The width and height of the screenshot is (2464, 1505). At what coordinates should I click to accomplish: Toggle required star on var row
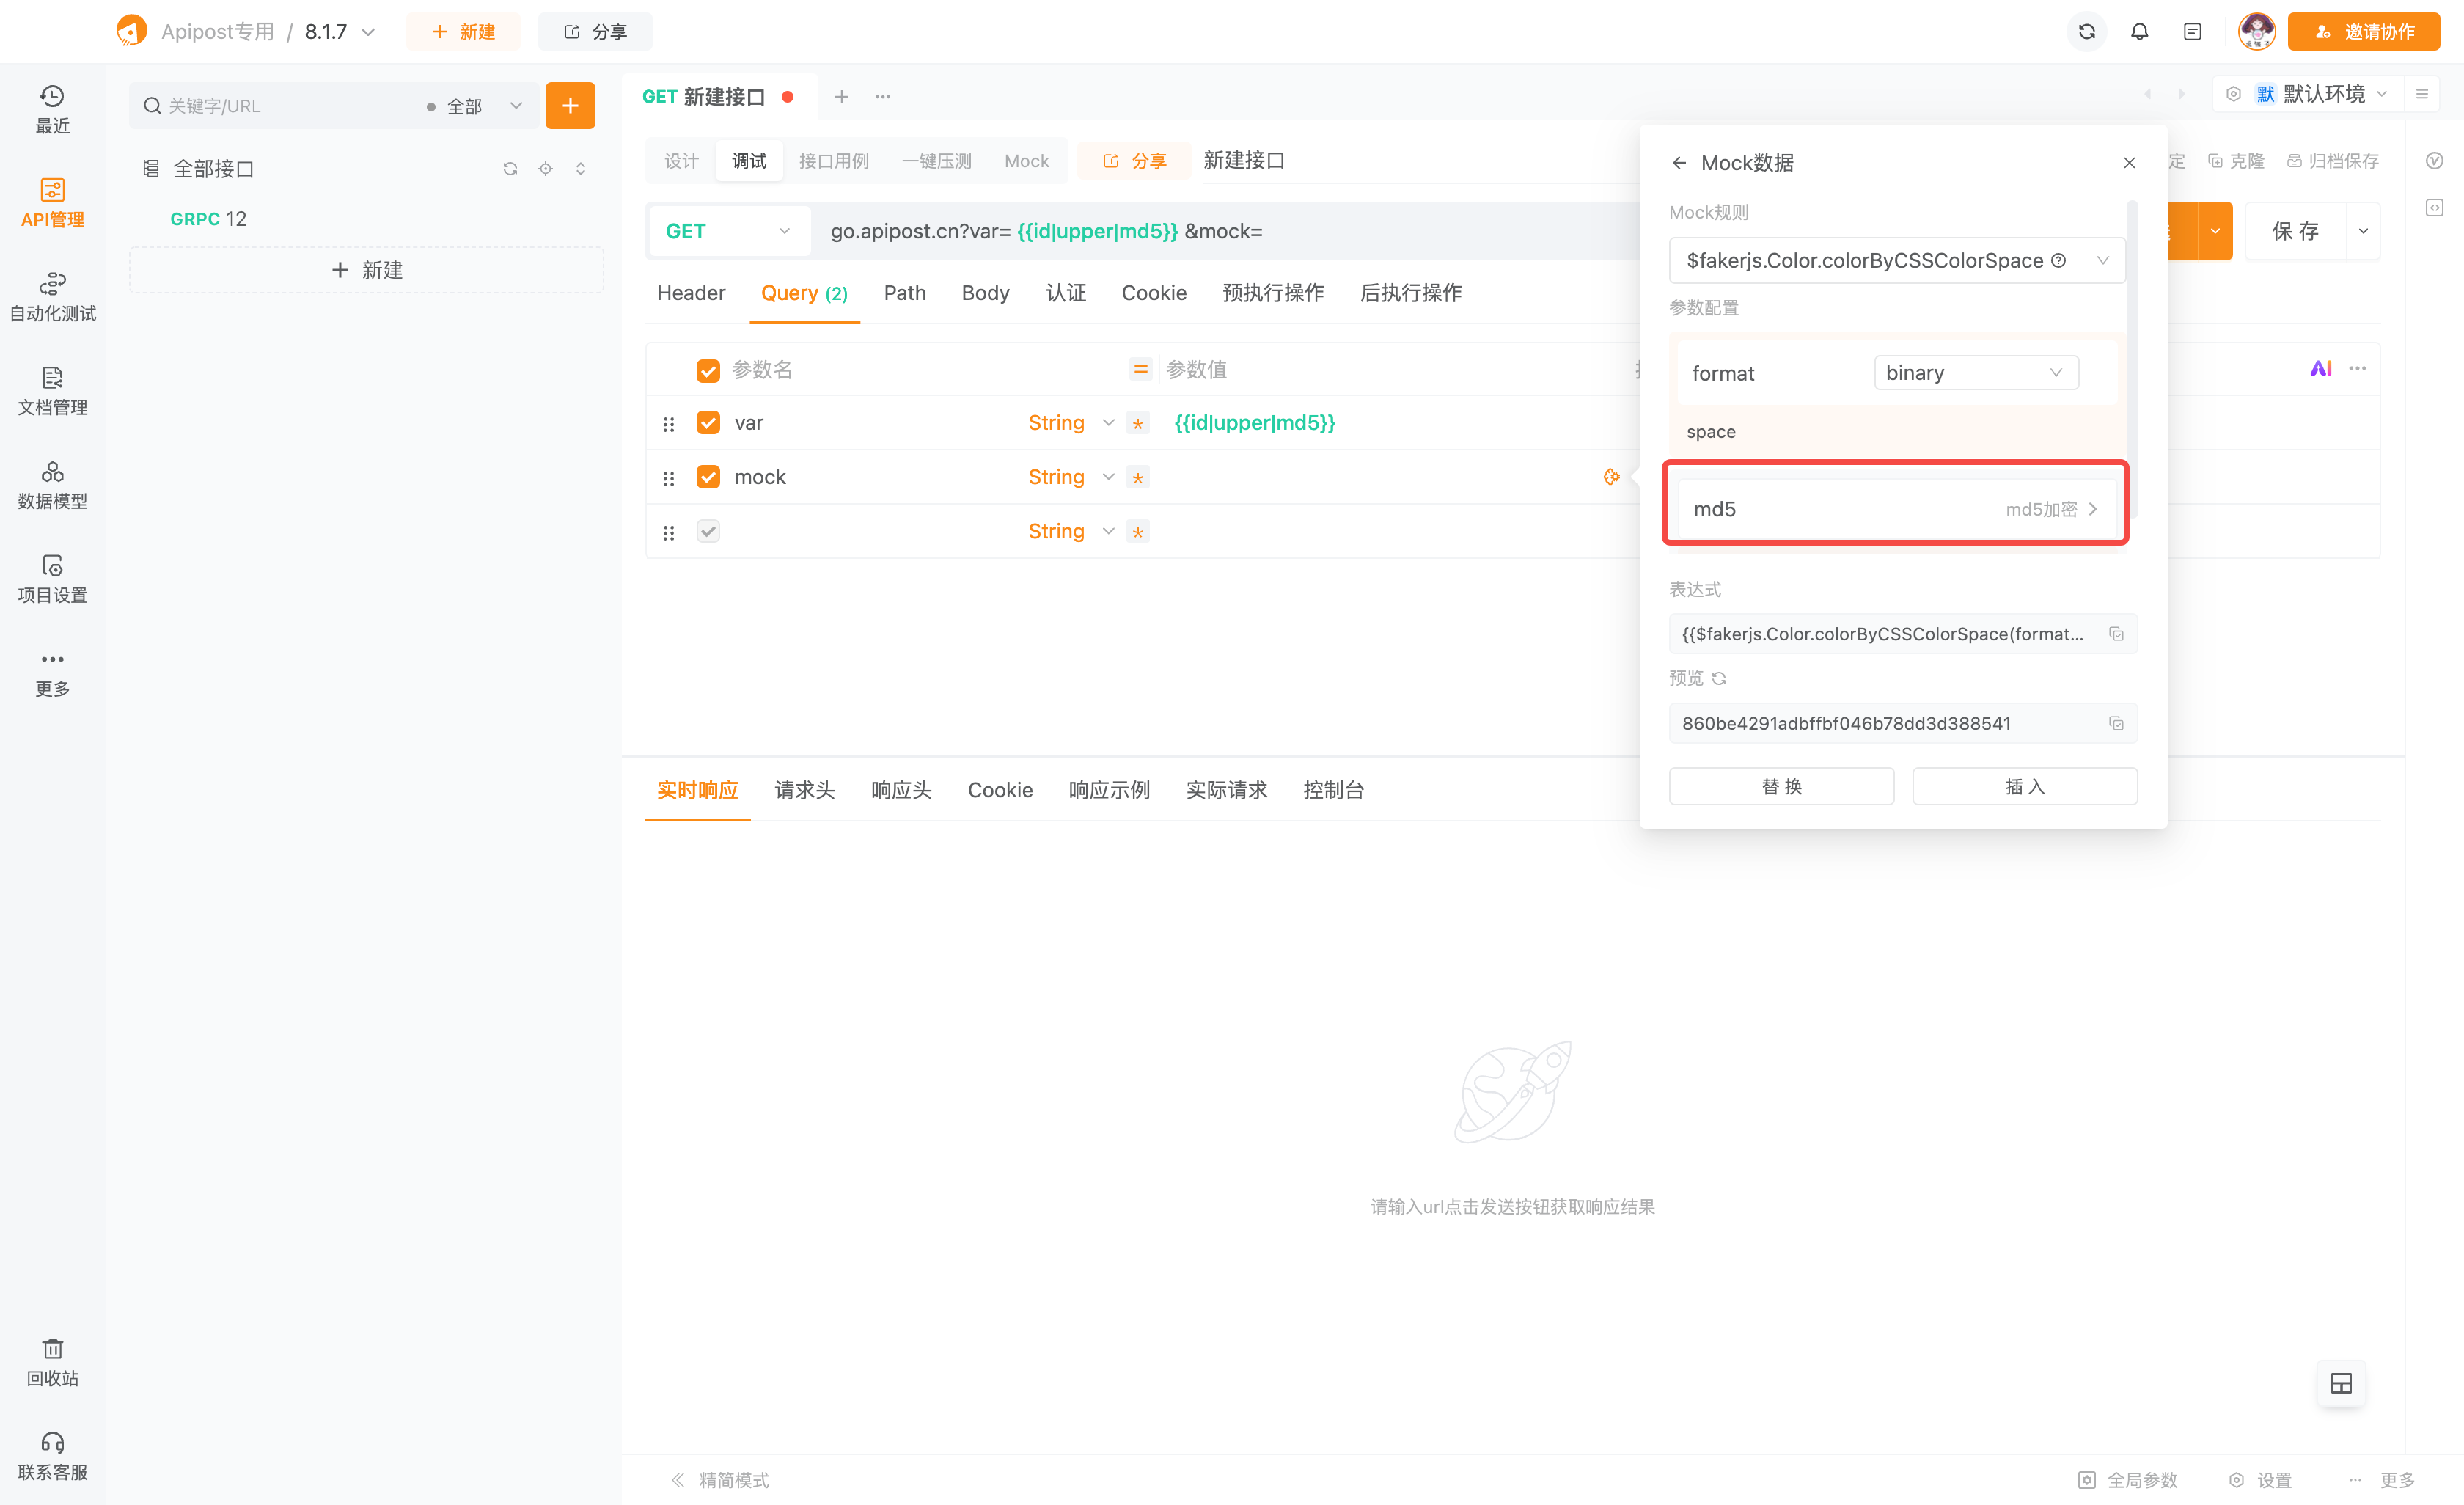coord(1138,423)
